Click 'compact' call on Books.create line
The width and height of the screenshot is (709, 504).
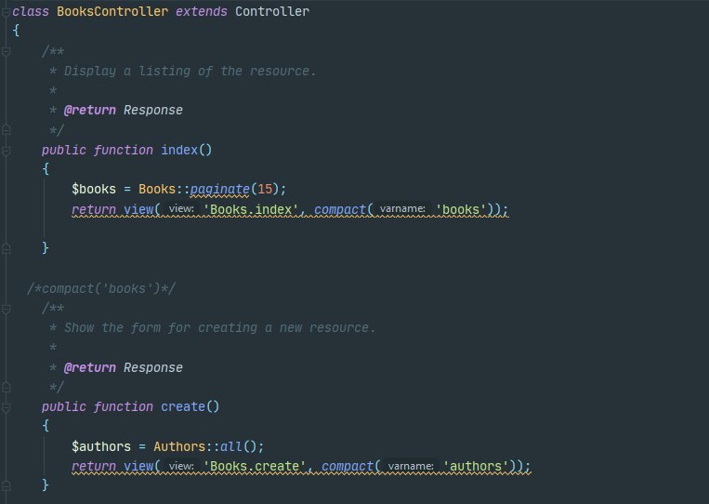(x=348, y=466)
